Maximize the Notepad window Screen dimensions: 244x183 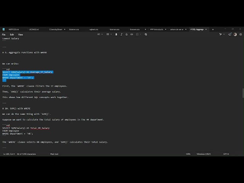[x=233, y=29]
